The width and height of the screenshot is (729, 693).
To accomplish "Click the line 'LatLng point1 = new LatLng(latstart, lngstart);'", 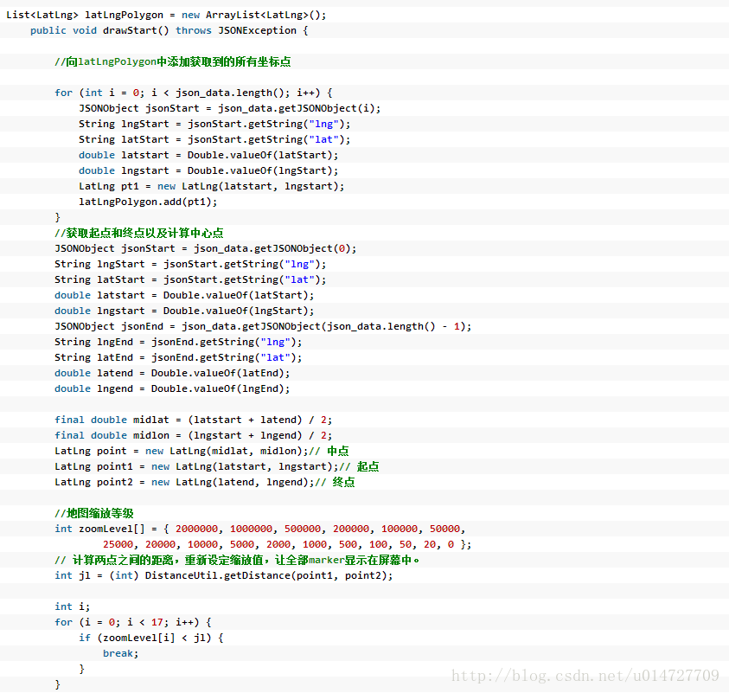I will click(196, 467).
